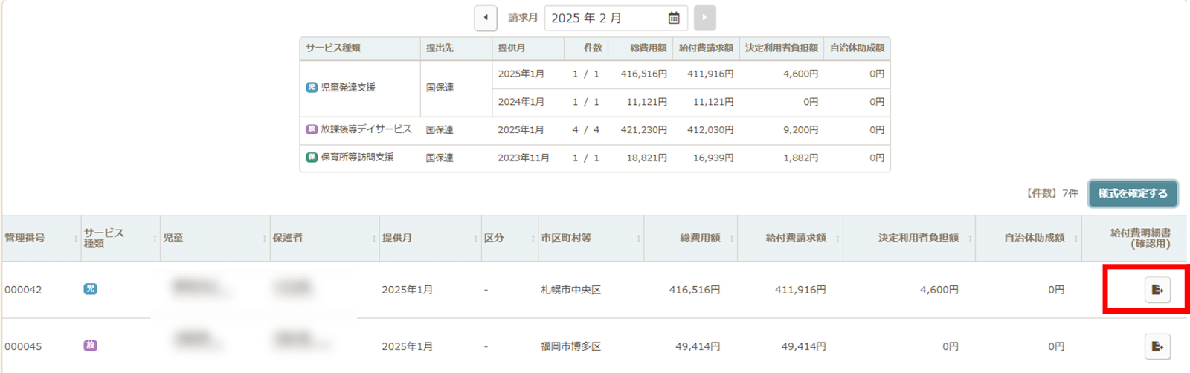
Task: Go to next billing month
Action: (x=704, y=18)
